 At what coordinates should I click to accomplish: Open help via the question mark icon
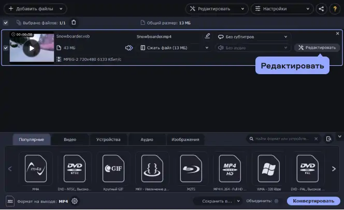(335, 9)
